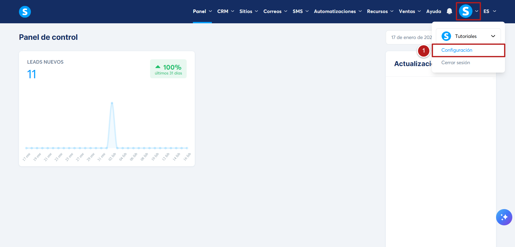Viewport: 515px width, 247px height.
Task: Expand the SMS chevron arrow
Action: pyautogui.click(x=307, y=11)
